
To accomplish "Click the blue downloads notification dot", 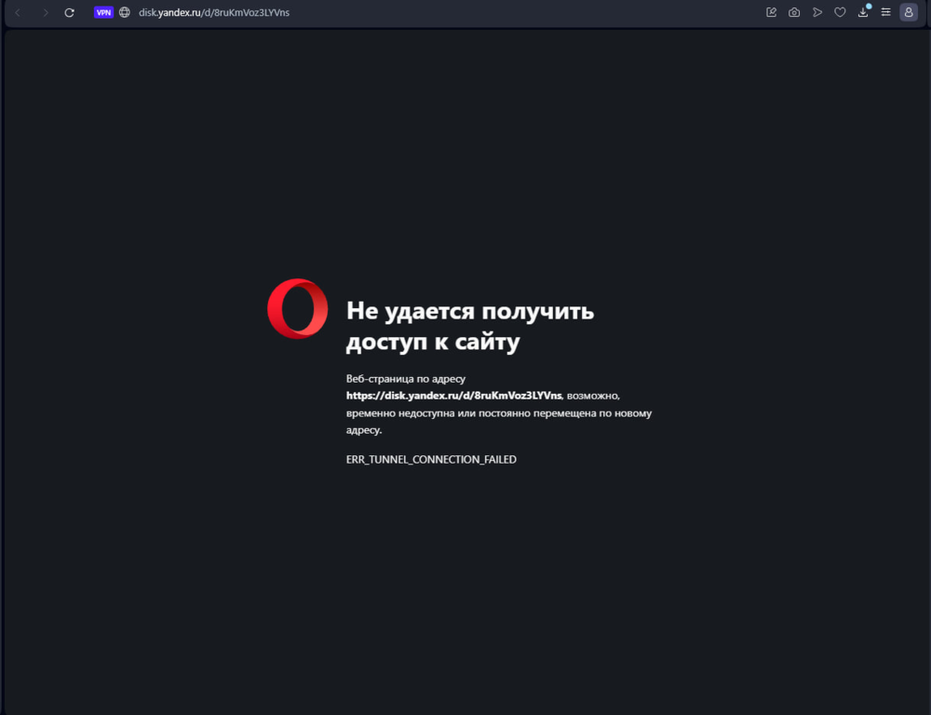I will click(869, 7).
